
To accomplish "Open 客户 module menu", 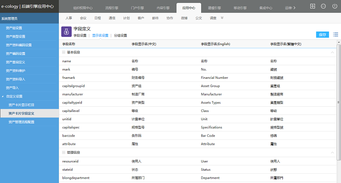I will (x=141, y=18).
